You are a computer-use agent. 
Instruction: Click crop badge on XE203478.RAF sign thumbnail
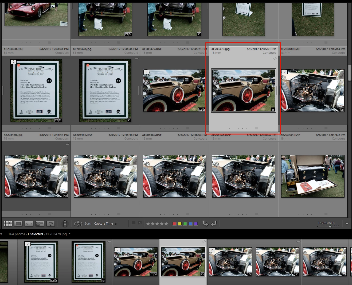[x=56, y=120]
